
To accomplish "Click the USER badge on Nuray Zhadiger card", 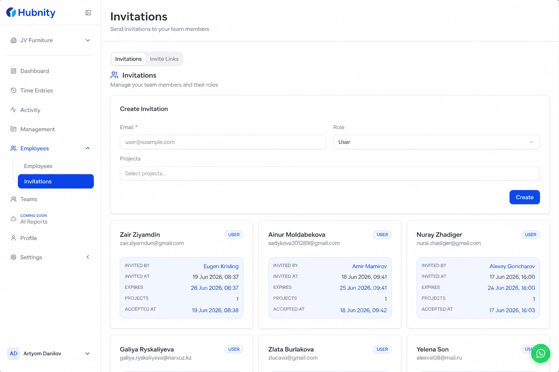I will click(531, 235).
